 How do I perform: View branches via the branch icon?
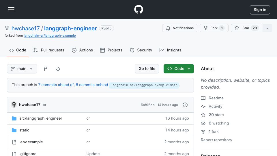click(x=46, y=69)
